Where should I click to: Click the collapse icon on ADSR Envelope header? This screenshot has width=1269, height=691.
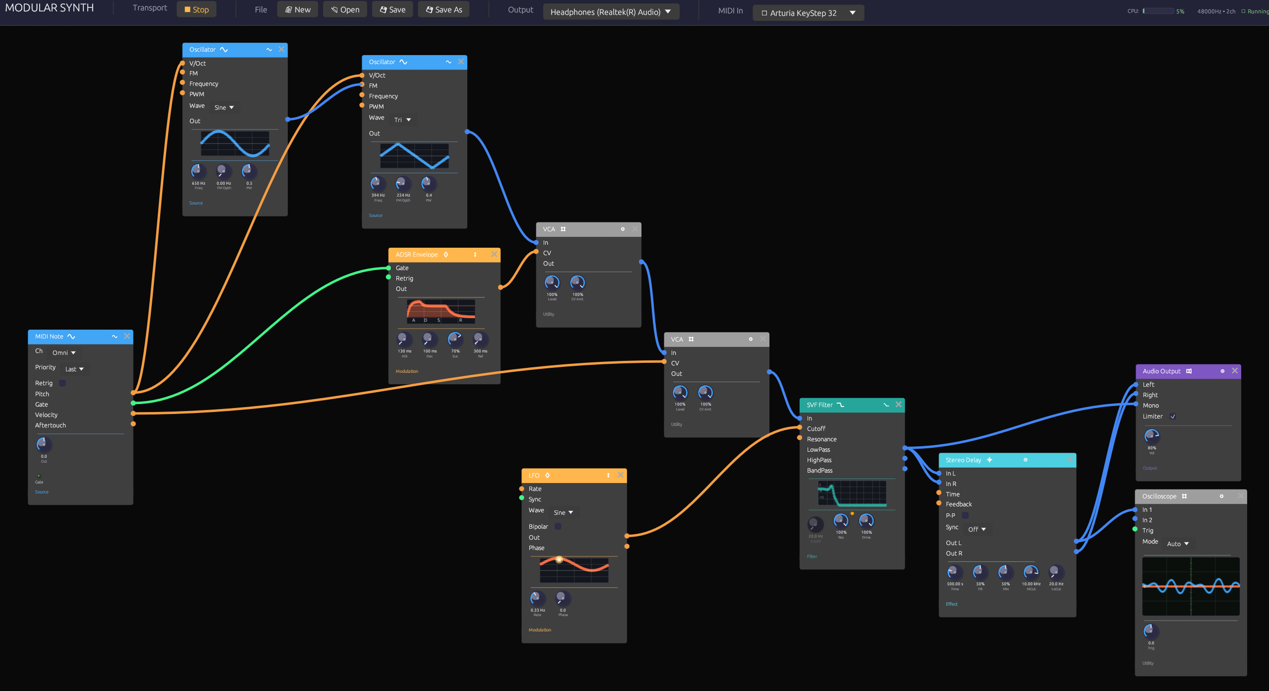point(475,255)
